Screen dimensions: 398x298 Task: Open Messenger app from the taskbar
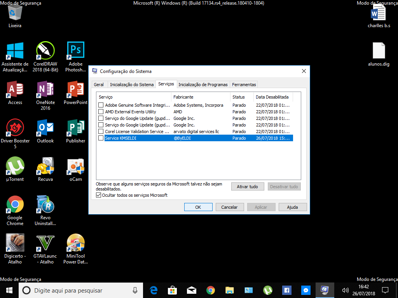(x=305, y=290)
